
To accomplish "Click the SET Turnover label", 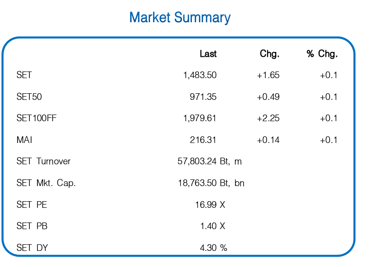I will pyautogui.click(x=44, y=161).
